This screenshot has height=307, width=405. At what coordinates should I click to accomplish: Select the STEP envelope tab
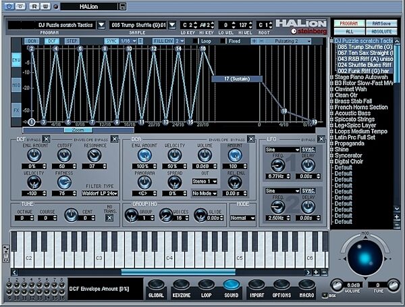click(72, 41)
